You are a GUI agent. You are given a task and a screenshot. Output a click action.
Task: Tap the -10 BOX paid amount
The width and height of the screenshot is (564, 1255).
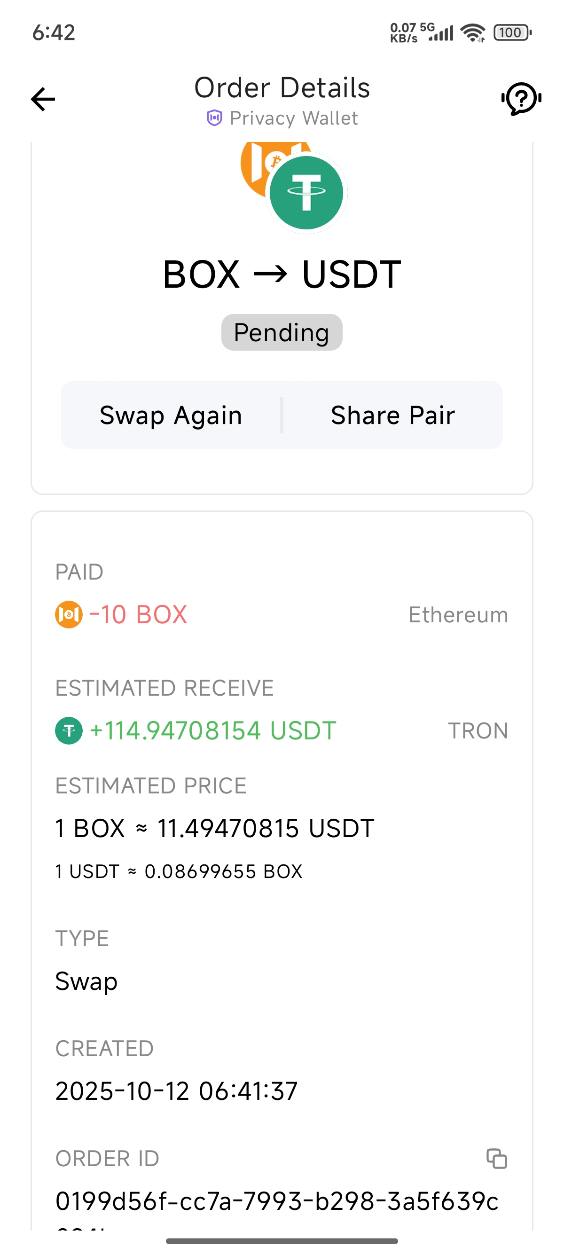point(138,614)
